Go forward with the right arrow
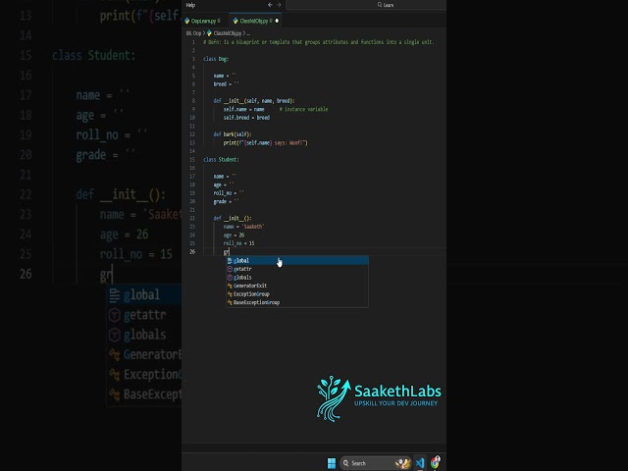Viewport: 628px width, 471px height. 279,5
